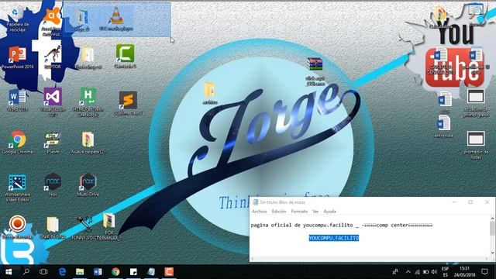This screenshot has width=496, height=279.
Task: Open the Action Center notifications icon
Action: [x=484, y=272]
